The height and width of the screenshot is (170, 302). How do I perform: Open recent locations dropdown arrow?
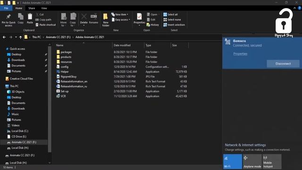[x=16, y=37]
